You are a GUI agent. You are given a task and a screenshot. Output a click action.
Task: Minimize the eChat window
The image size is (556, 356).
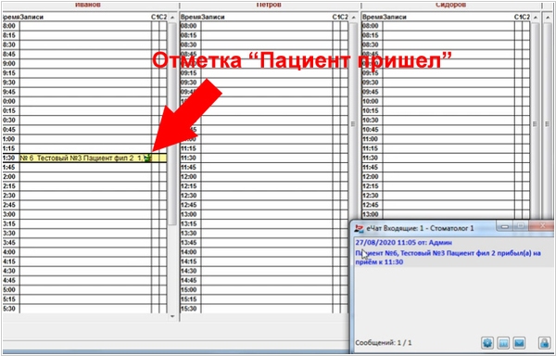[x=505, y=226]
